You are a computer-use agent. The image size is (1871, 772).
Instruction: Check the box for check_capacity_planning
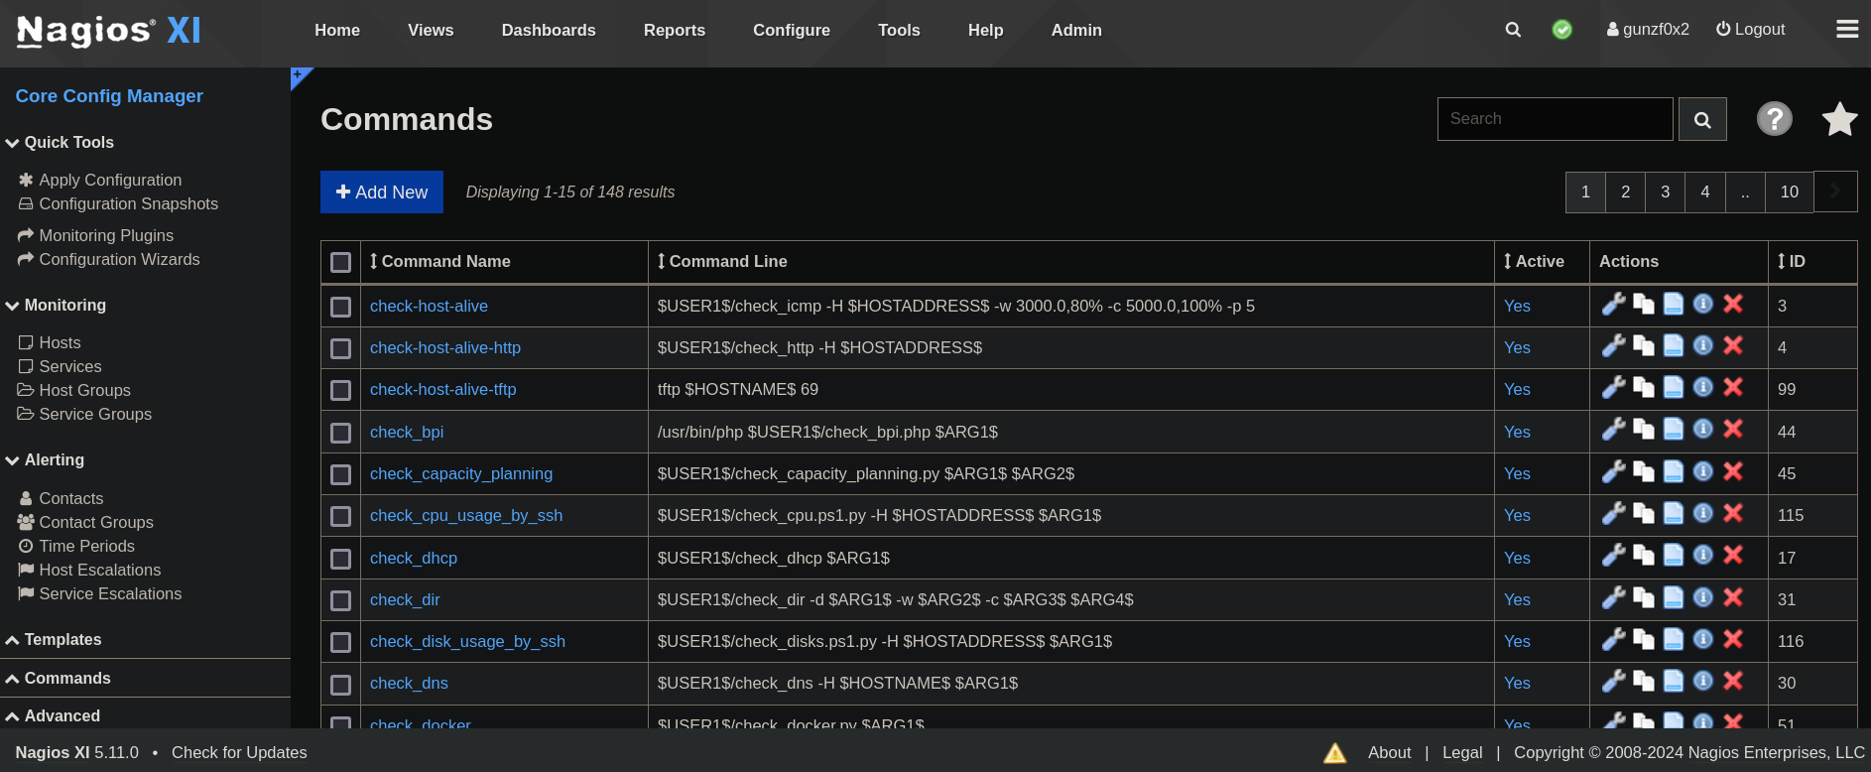[340, 474]
